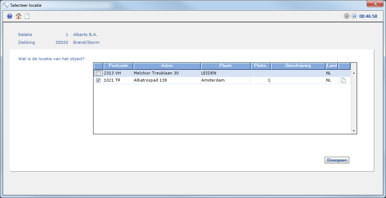Click the blue help question mark icon

tap(10, 16)
